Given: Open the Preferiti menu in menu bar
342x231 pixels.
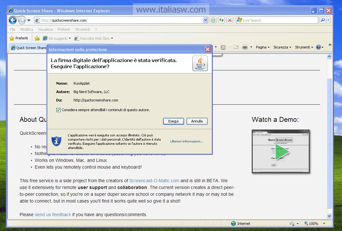Looking at the screenshot, I should 64,29.
